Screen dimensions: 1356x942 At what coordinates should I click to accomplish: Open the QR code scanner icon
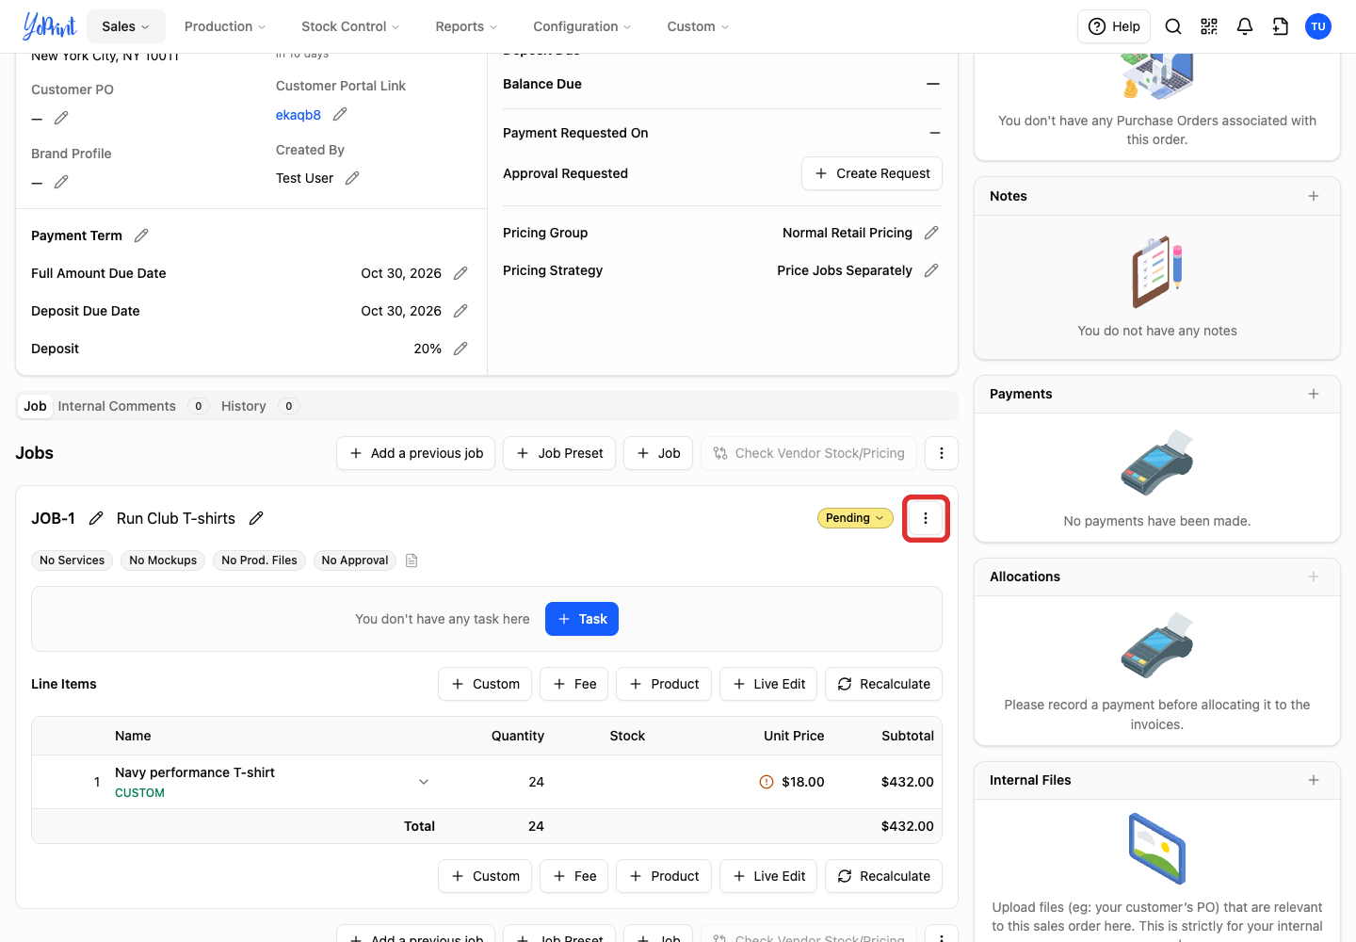tap(1209, 26)
